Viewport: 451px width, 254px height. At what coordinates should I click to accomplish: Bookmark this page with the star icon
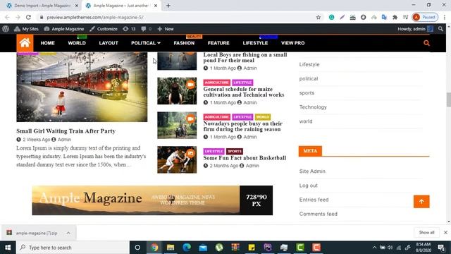click(x=319, y=17)
